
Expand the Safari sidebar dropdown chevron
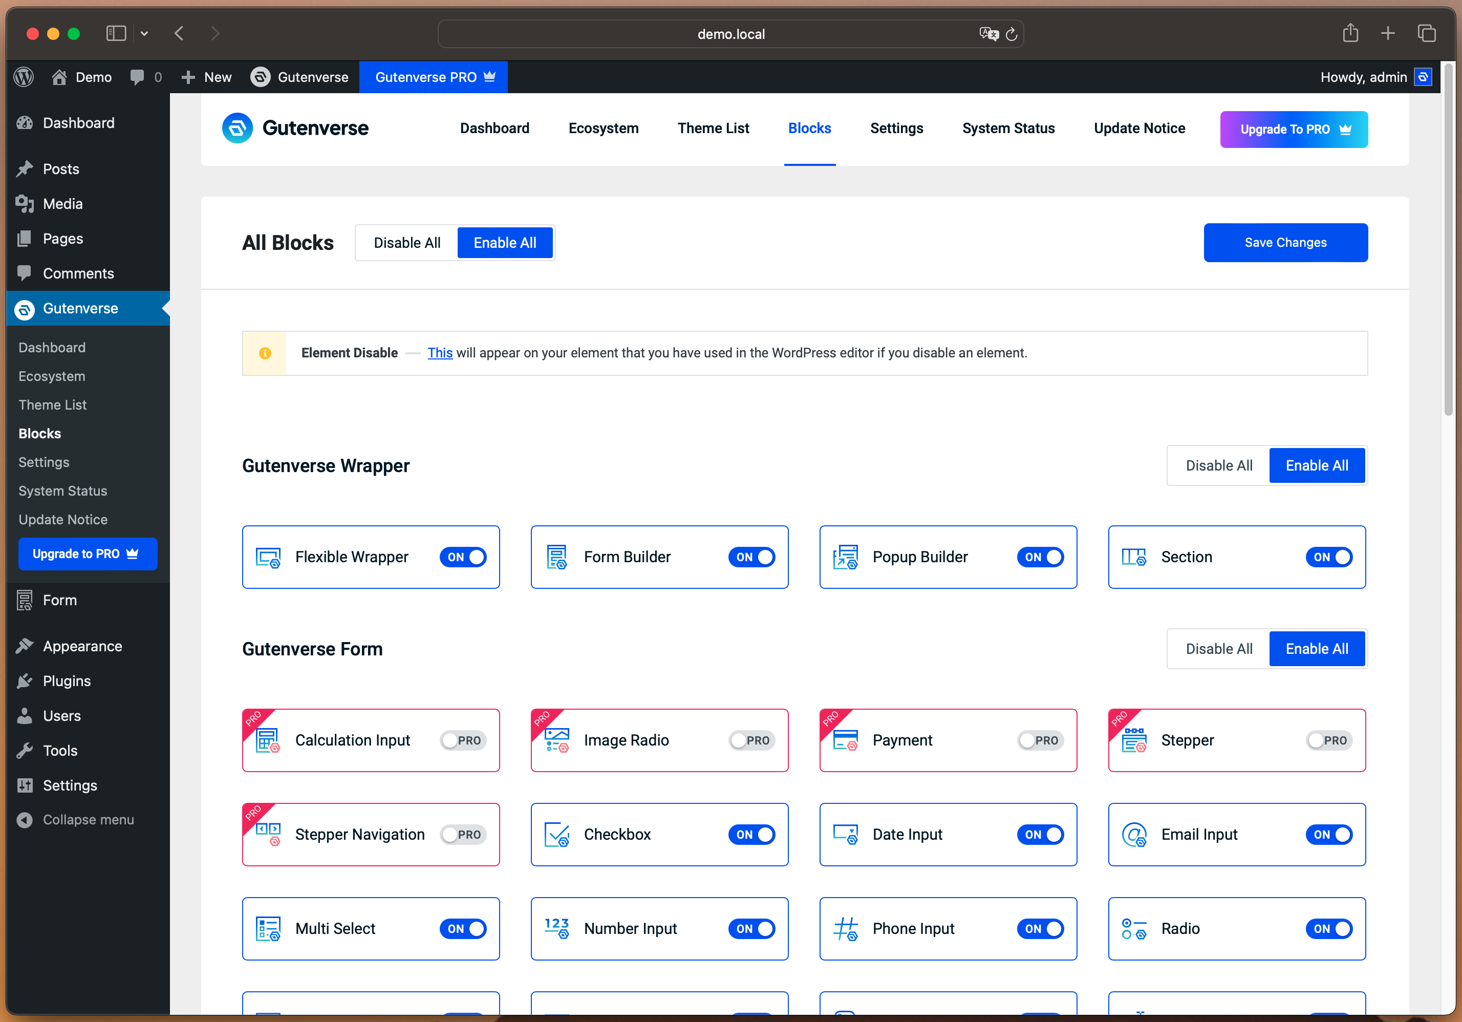(144, 33)
